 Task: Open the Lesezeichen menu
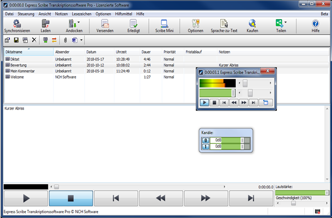(82, 14)
